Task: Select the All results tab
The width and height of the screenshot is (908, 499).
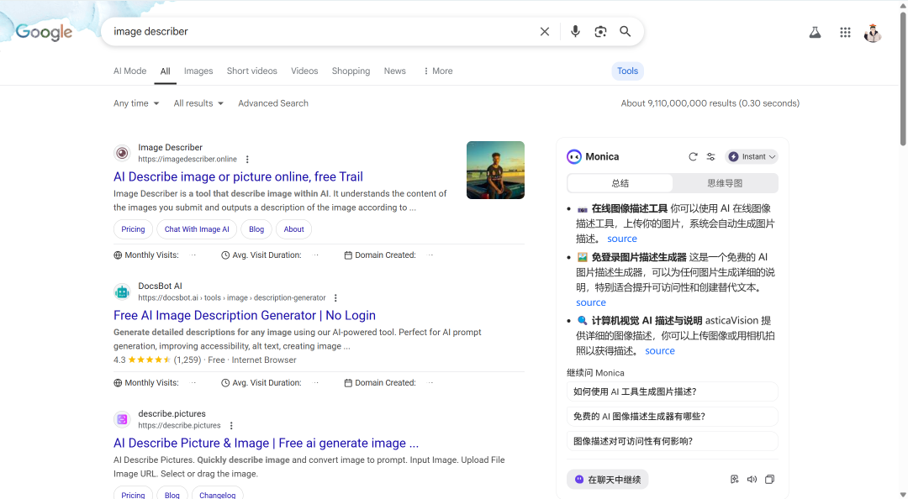Action: click(165, 71)
